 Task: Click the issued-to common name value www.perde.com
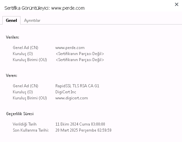[70, 48]
